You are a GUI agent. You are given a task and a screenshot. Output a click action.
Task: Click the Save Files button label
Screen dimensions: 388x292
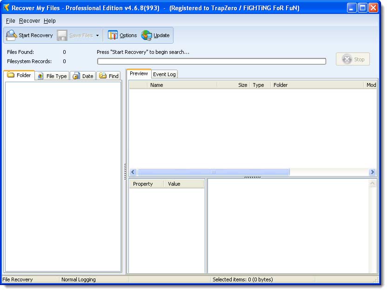coord(81,35)
